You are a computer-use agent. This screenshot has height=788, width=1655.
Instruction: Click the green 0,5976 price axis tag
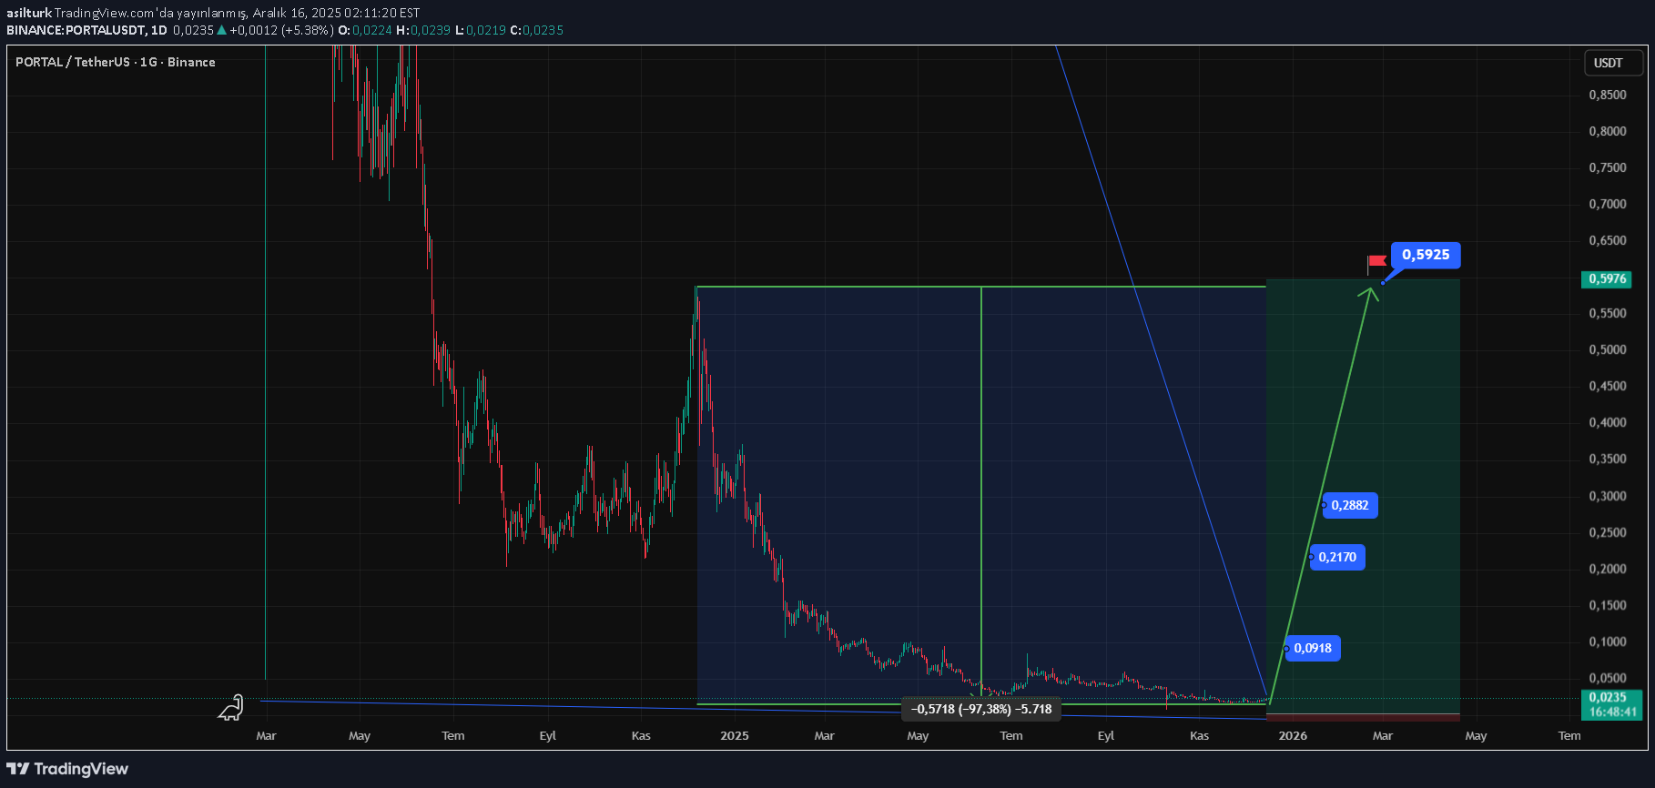pyautogui.click(x=1607, y=279)
